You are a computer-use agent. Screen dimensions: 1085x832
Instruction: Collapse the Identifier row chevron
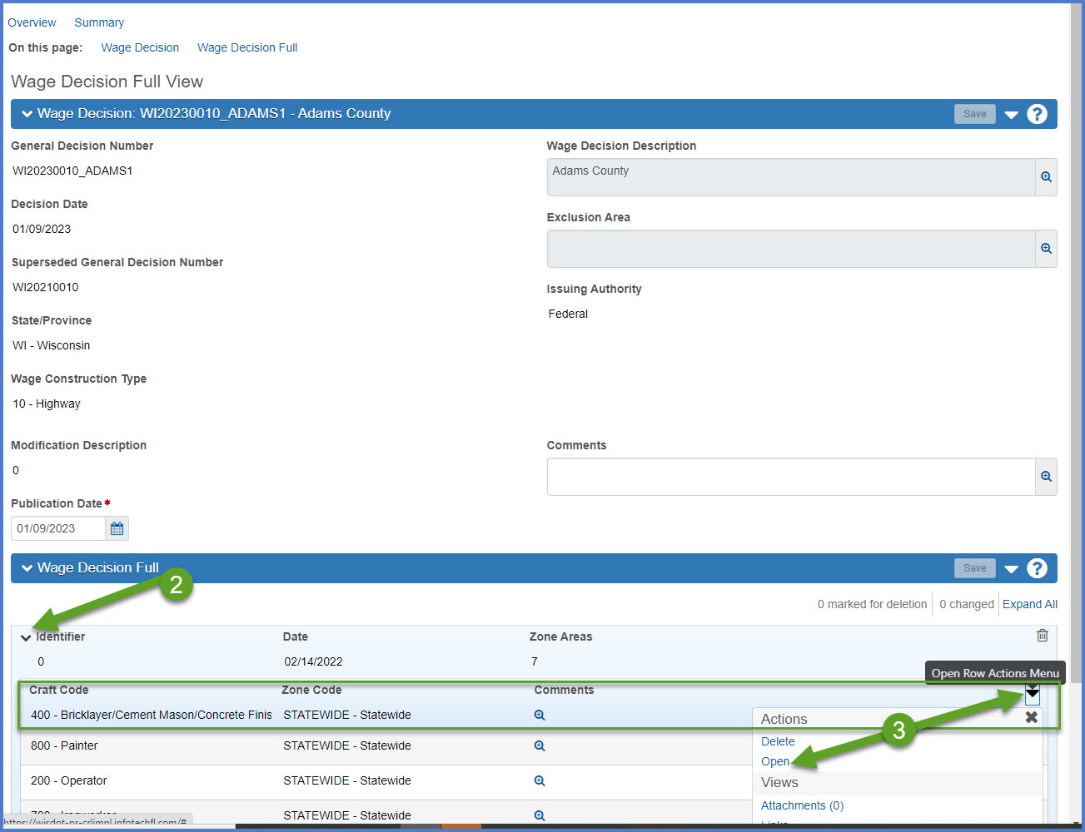click(x=26, y=638)
